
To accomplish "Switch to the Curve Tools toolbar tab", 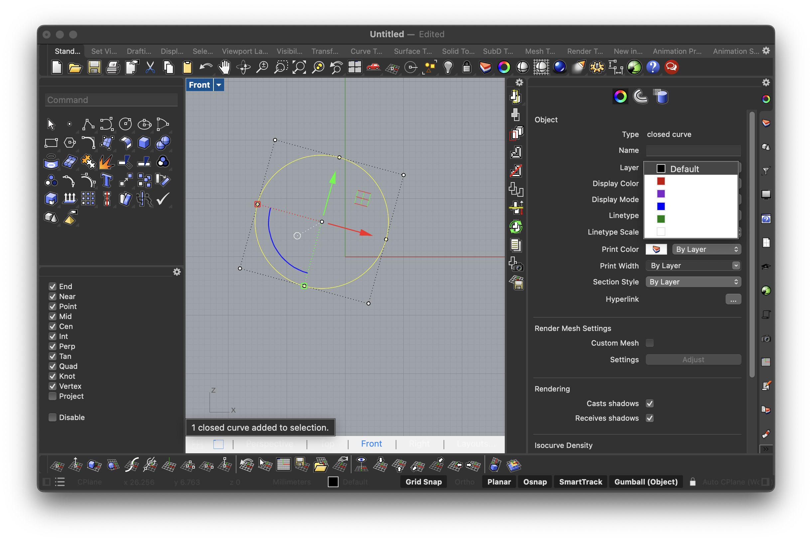I will point(366,51).
